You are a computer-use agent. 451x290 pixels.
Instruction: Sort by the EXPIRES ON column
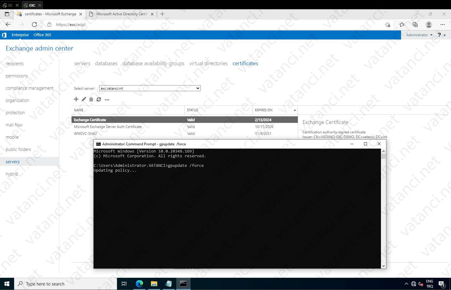(x=275, y=110)
